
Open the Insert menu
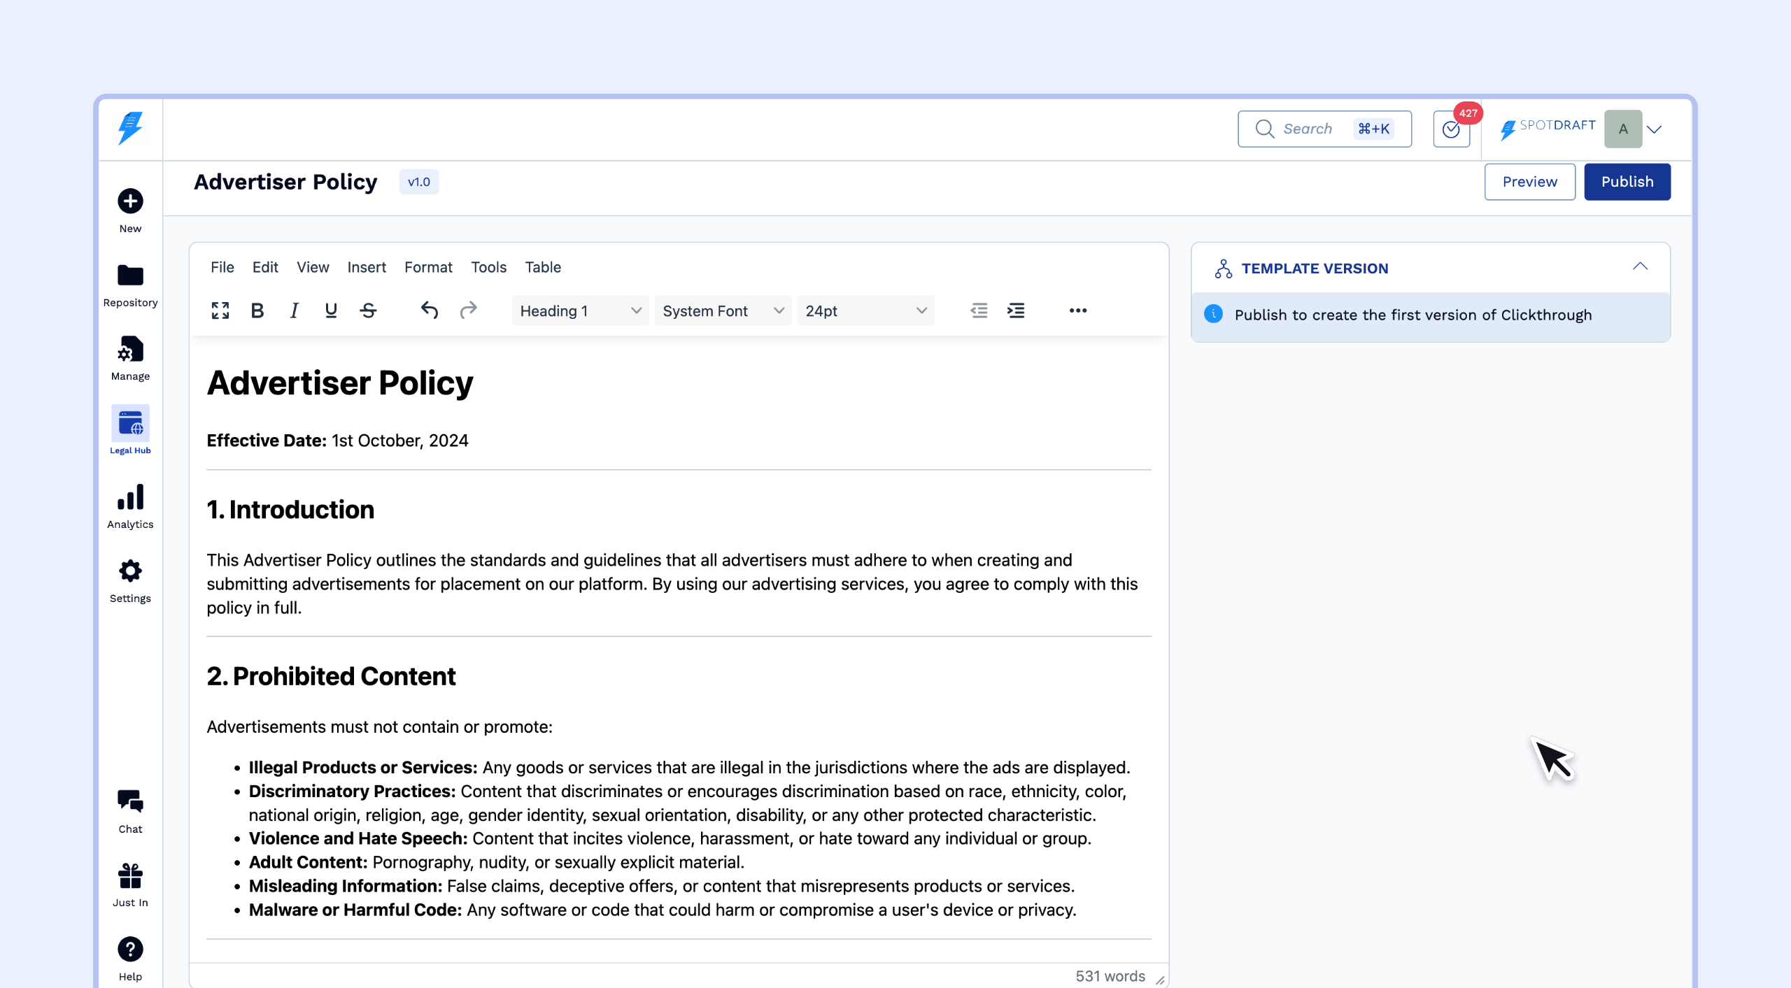(x=367, y=267)
